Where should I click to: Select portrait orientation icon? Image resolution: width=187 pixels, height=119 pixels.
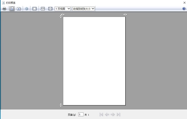point(12,9)
